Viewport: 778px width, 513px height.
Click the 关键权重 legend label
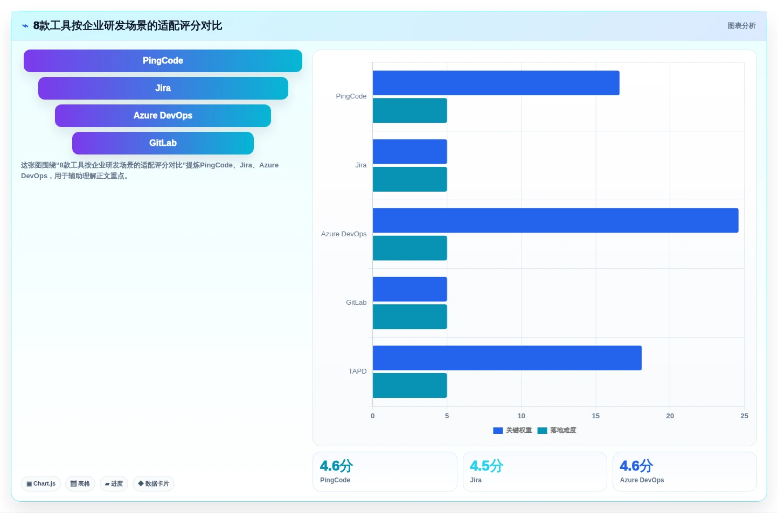click(x=519, y=430)
